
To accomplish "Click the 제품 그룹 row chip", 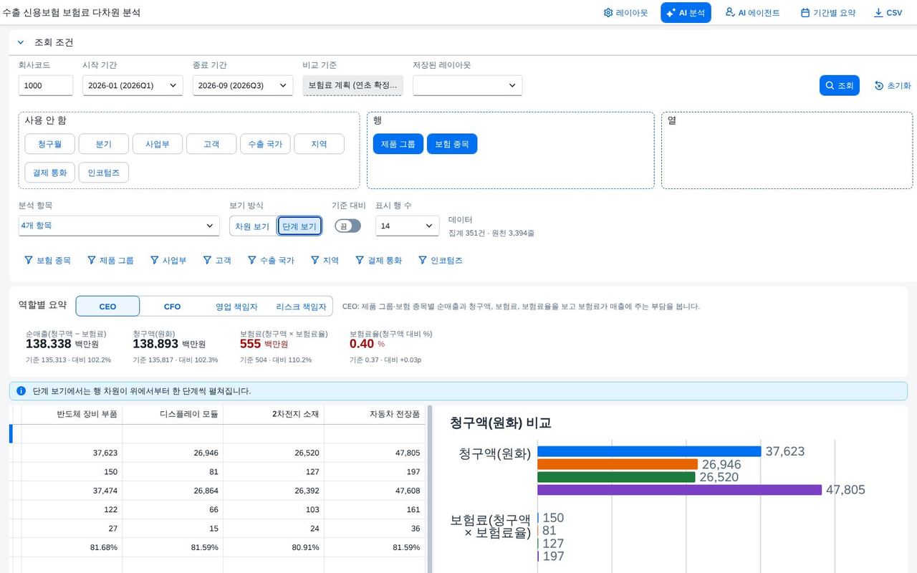I will (398, 144).
